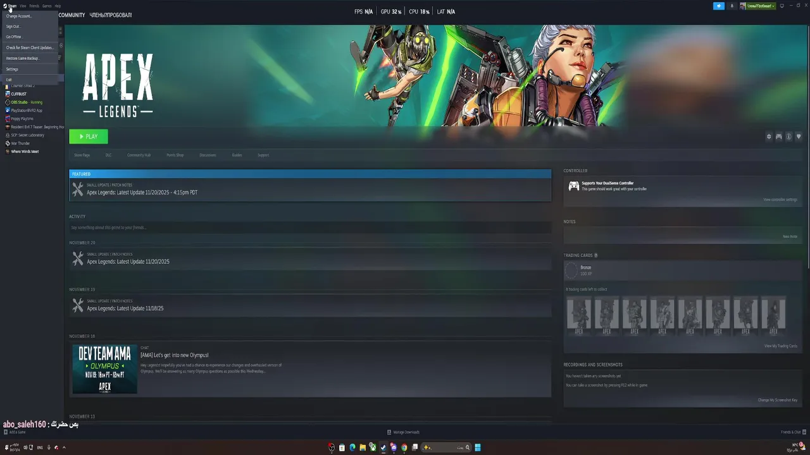Viewport: 810px width, 455px height.
Task: Click the Bronze badge icon
Action: pos(571,270)
